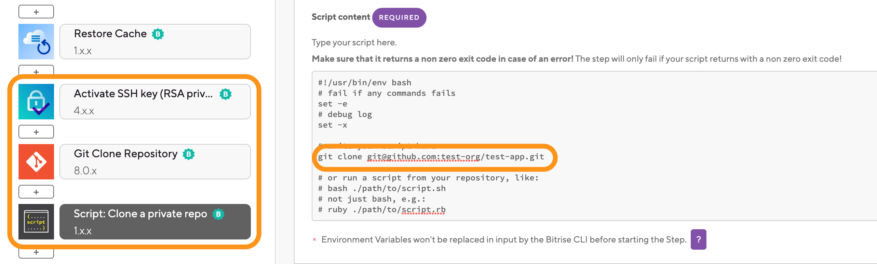Click the verified badge on Activate SSH key
The height and width of the screenshot is (264, 877).
click(x=226, y=94)
